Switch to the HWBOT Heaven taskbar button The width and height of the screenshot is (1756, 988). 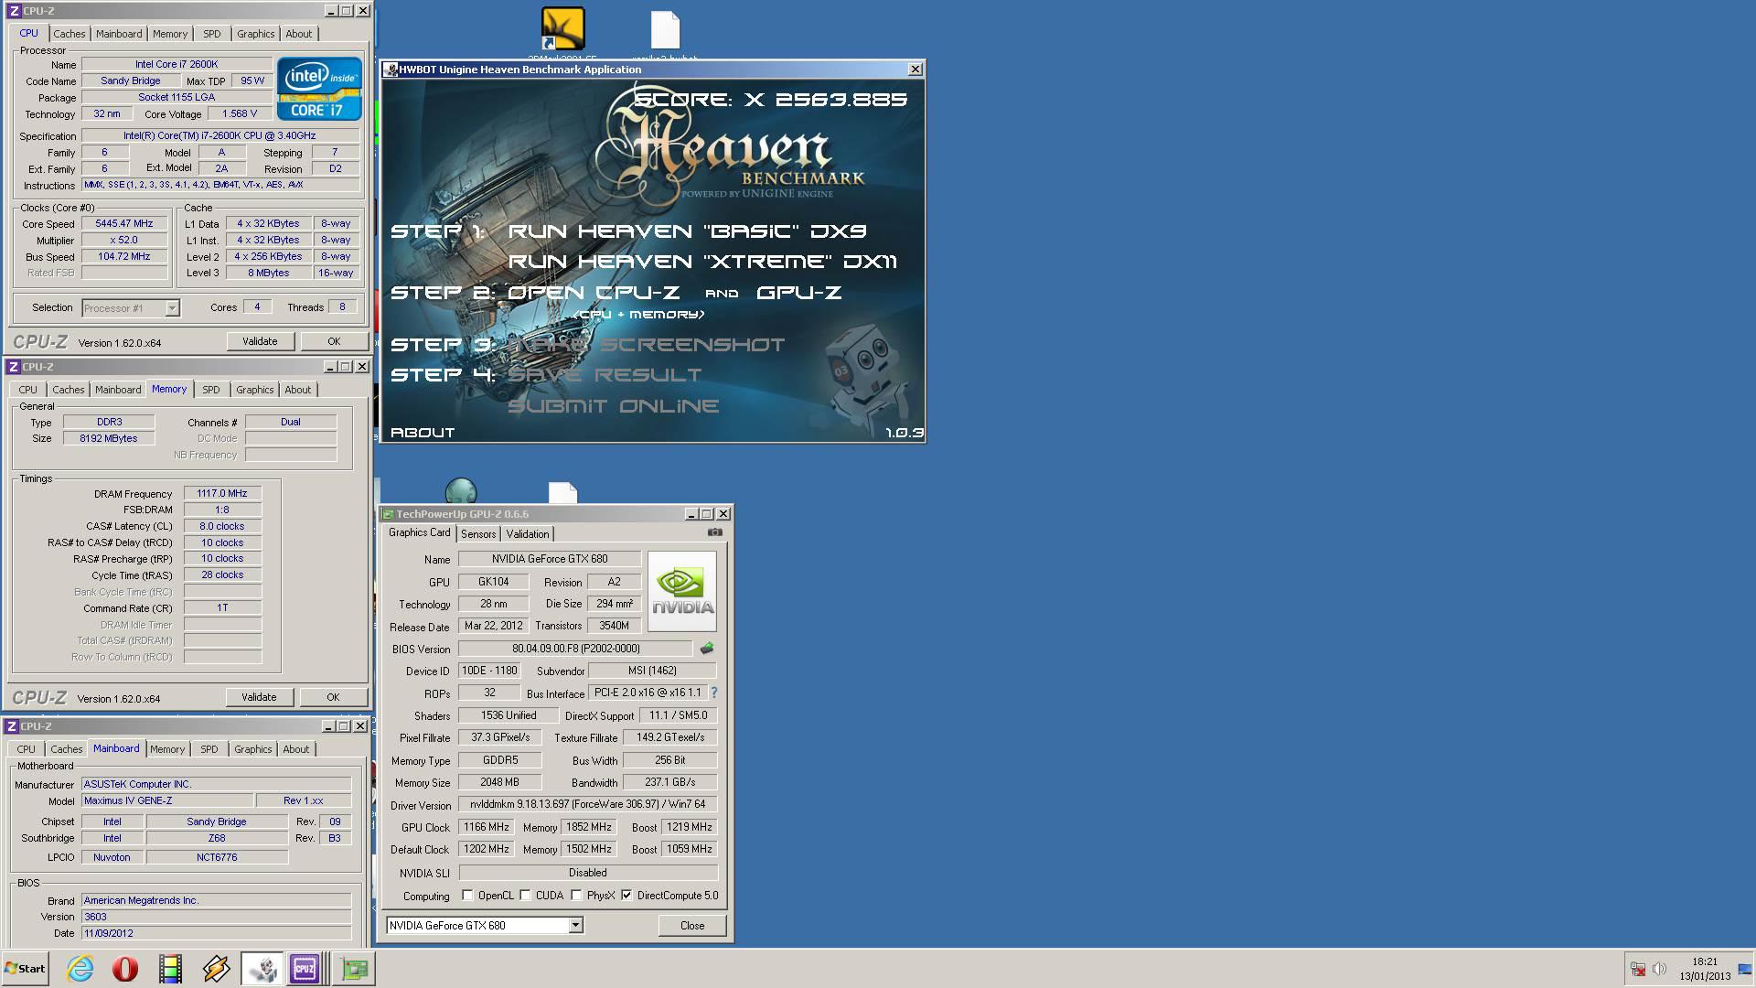262,968
